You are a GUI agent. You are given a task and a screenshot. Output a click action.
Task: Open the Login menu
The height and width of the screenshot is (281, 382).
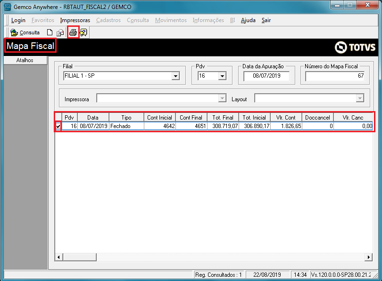coord(18,20)
